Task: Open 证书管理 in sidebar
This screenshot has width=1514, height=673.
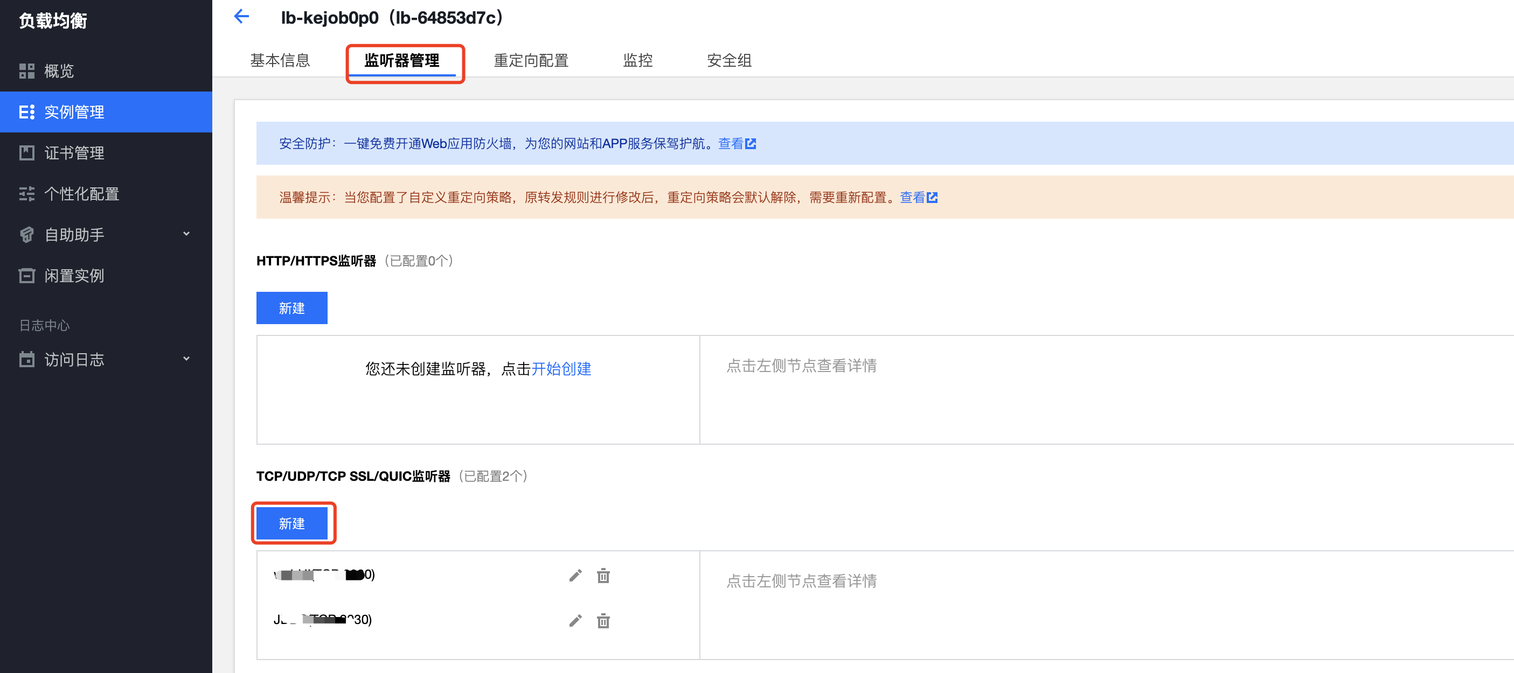Action: pos(74,153)
